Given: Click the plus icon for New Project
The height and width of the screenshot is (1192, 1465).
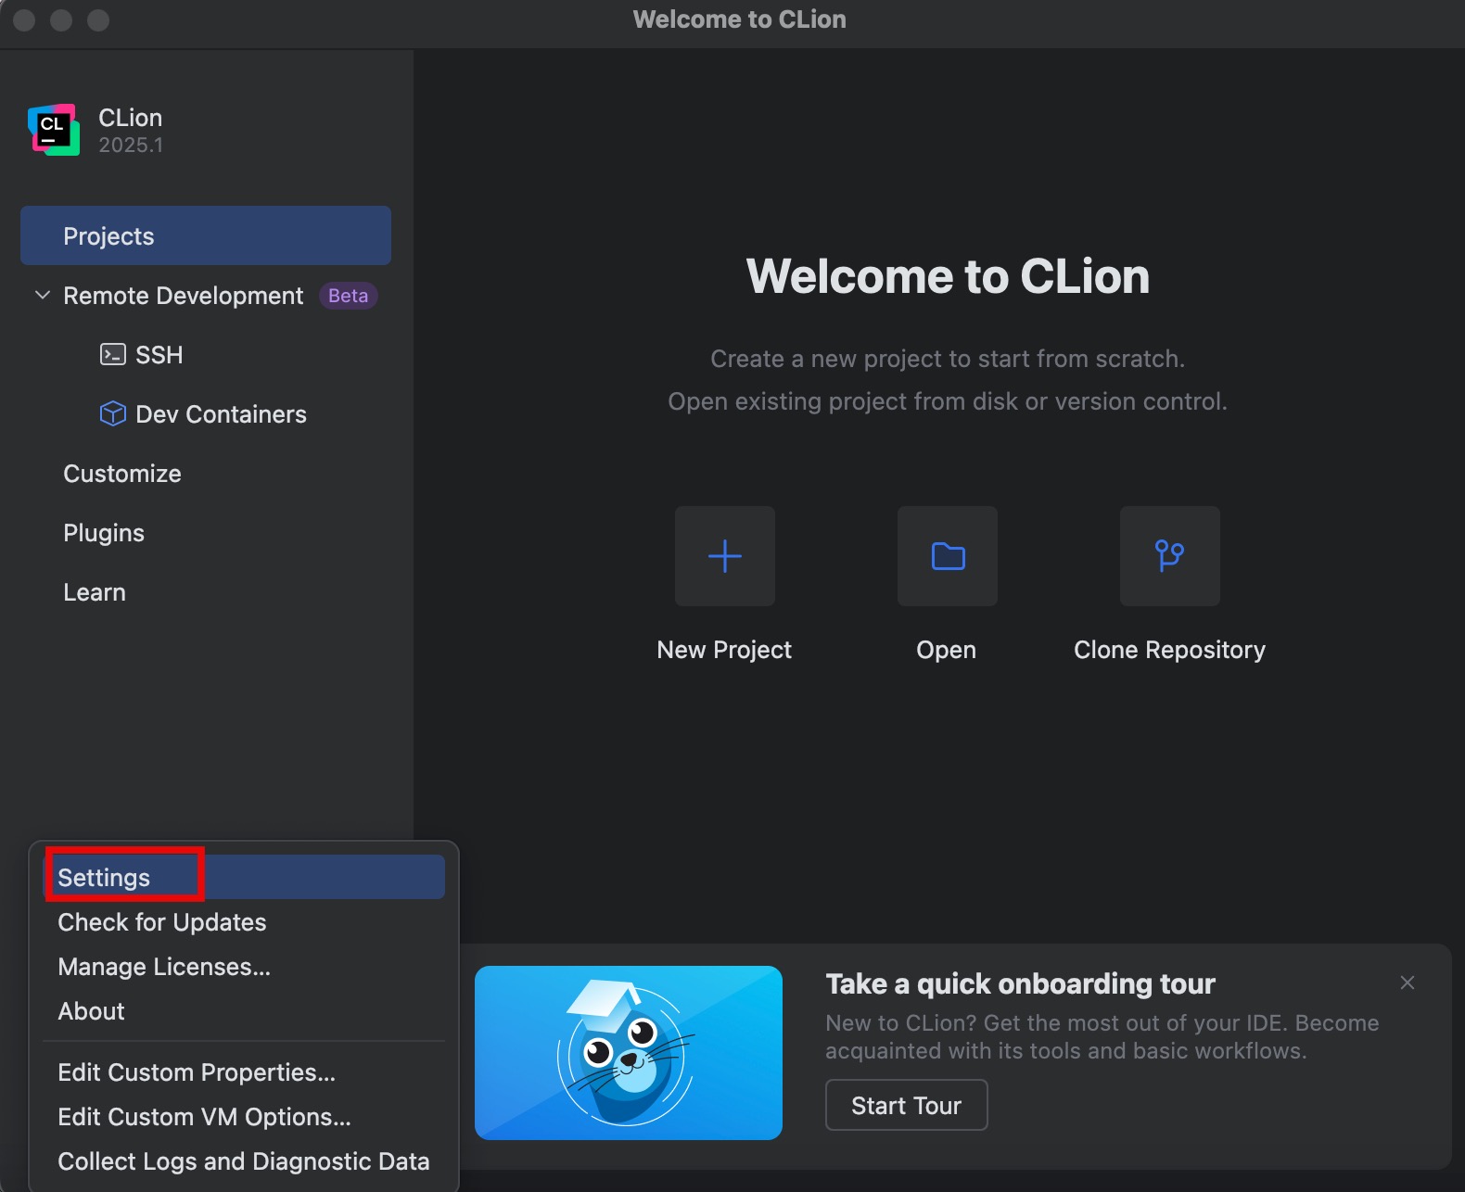Looking at the screenshot, I should pyautogui.click(x=724, y=556).
